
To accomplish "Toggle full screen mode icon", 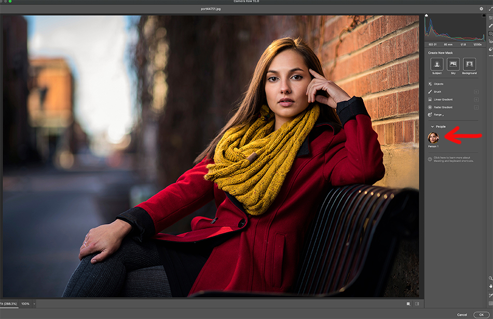I will [490, 9].
